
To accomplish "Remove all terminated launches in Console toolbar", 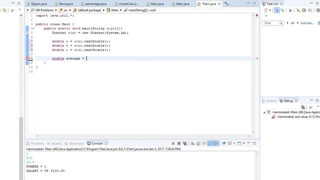I will click(185, 143).
